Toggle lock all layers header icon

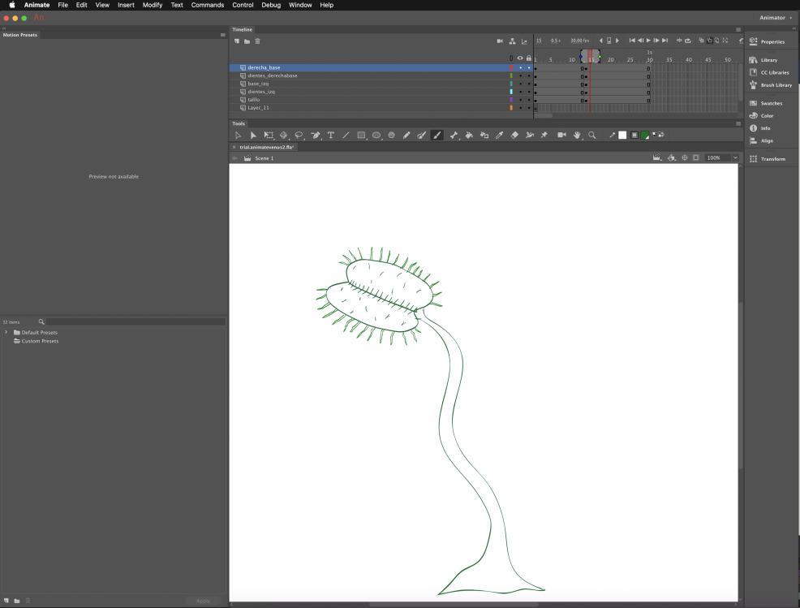click(529, 58)
